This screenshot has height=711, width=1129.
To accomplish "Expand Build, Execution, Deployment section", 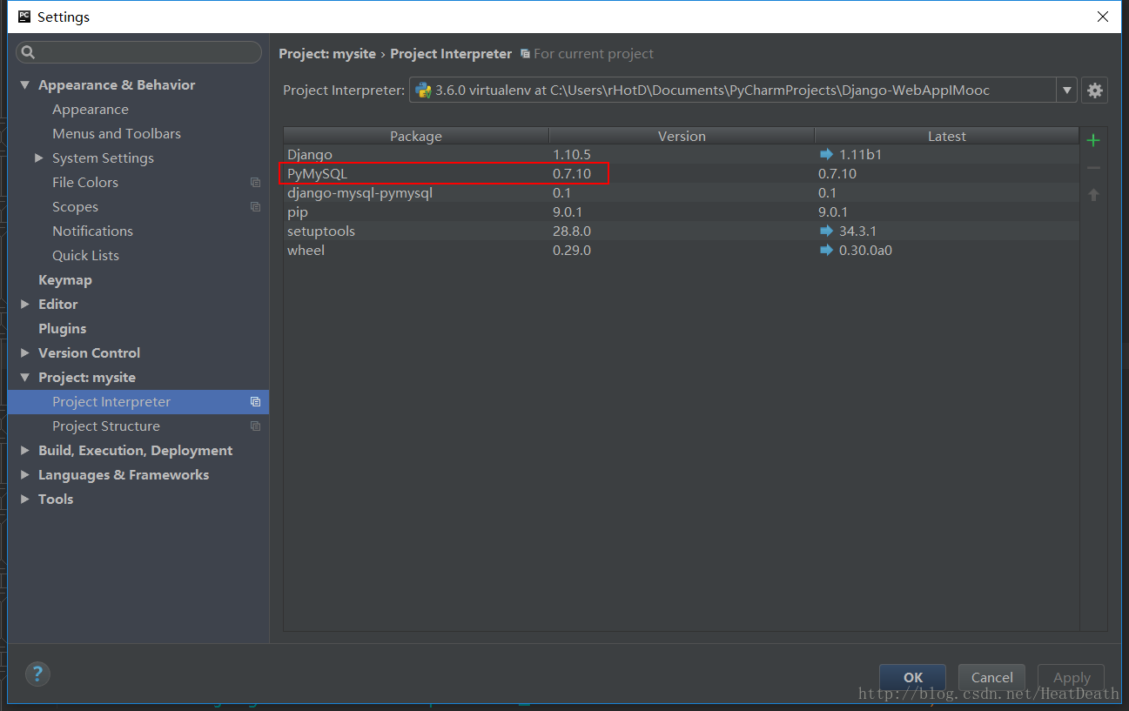I will tap(25, 451).
